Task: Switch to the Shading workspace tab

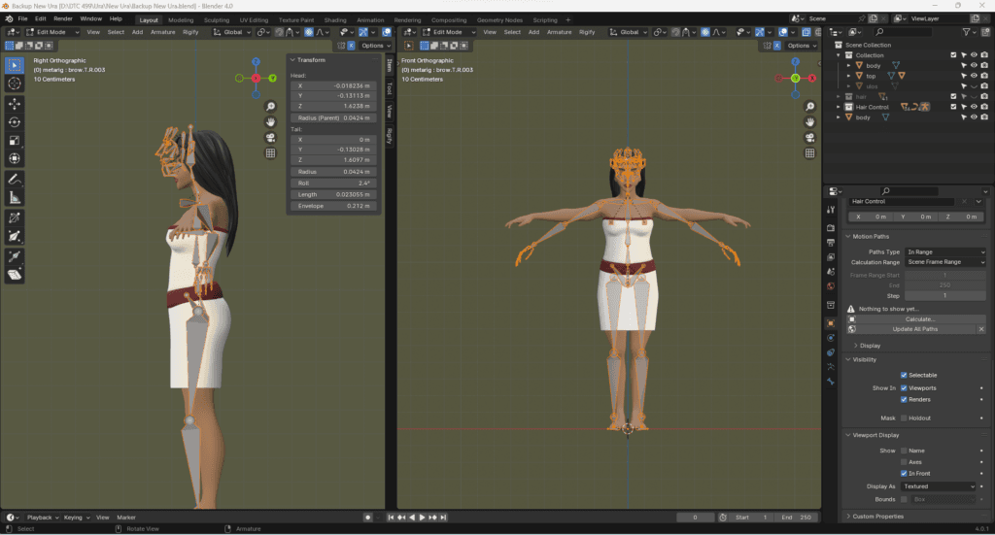Action: 335,19
